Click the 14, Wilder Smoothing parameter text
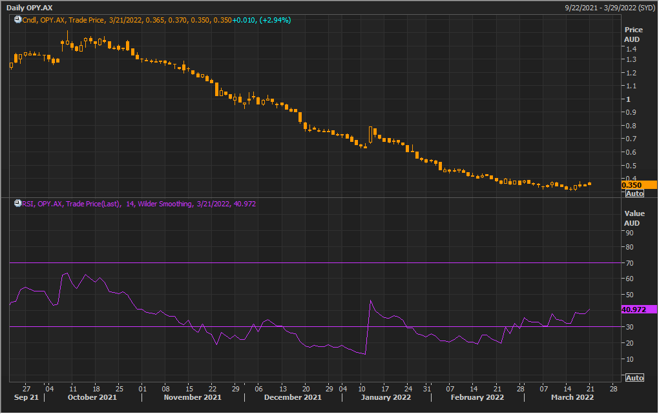 [160, 204]
